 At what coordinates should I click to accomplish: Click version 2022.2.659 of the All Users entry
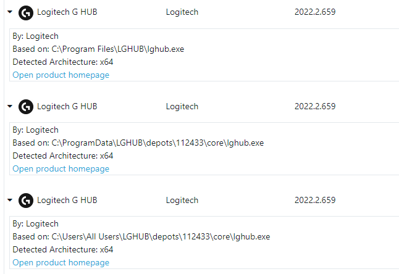(315, 200)
